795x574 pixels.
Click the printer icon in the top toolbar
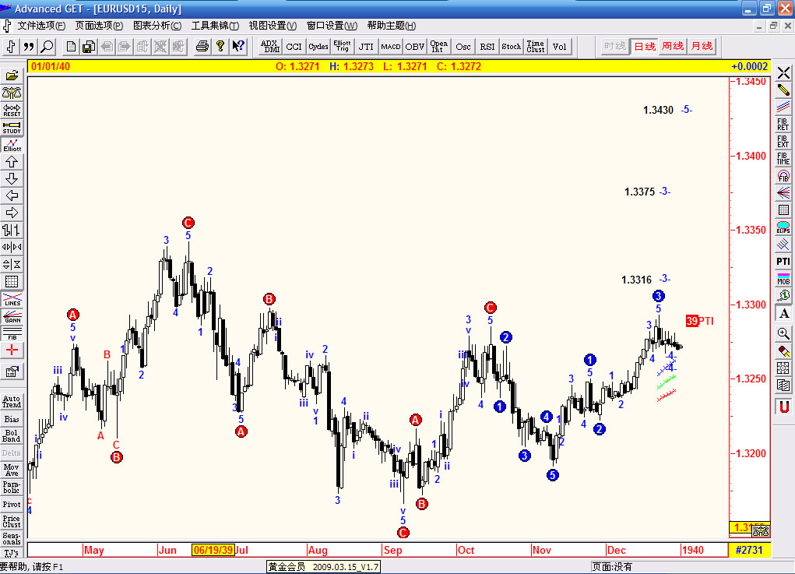point(202,46)
